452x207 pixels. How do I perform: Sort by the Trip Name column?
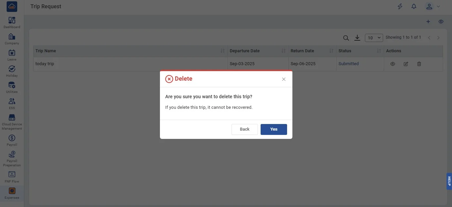[223, 51]
